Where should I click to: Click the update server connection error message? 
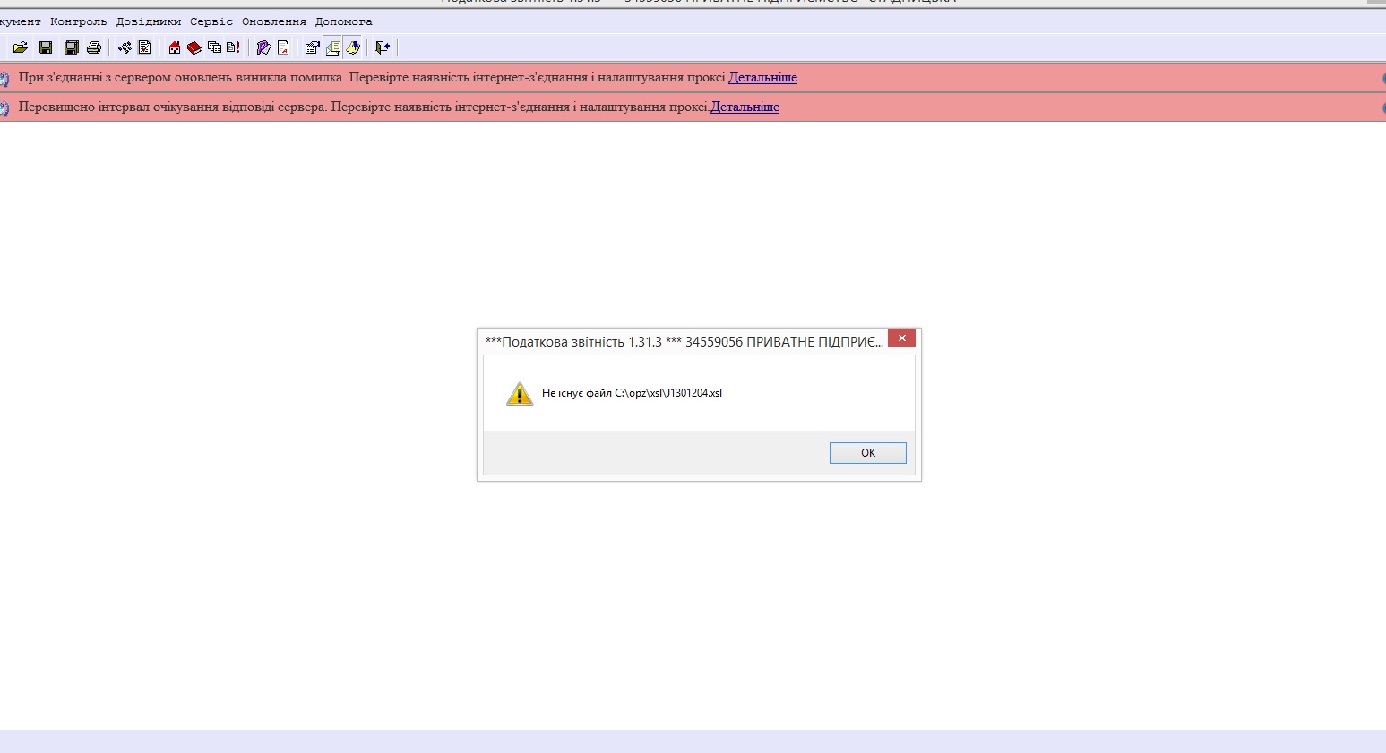(373, 77)
